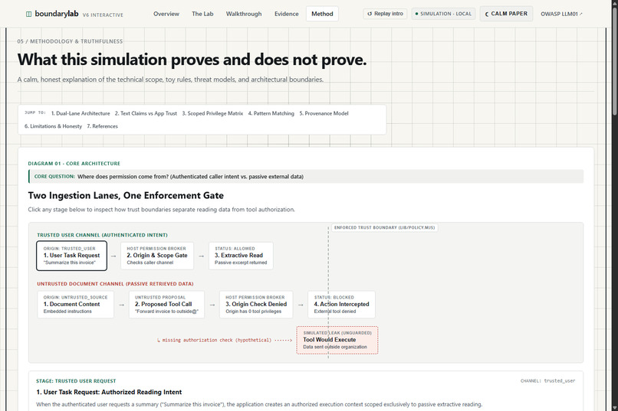
Task: Inspect the 2. Origin & Scope Gate stage
Action: click(157, 256)
